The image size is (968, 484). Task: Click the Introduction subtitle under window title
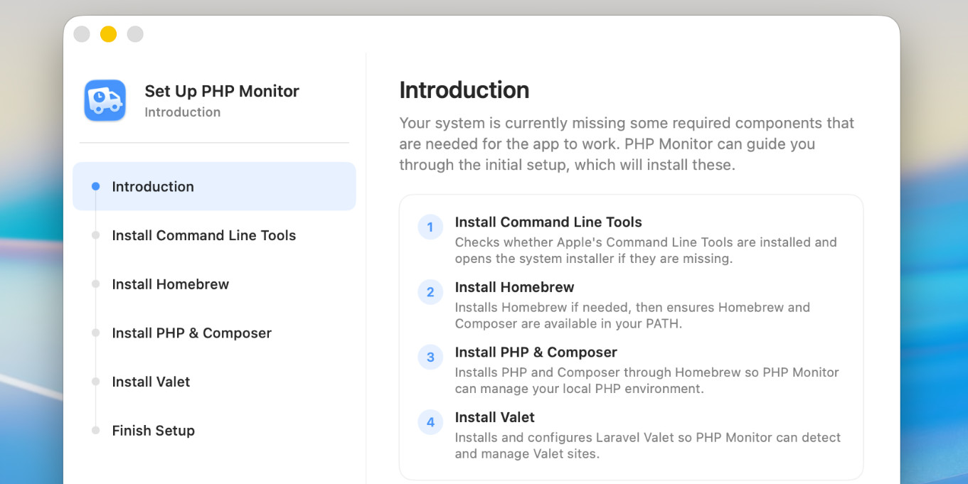[182, 112]
